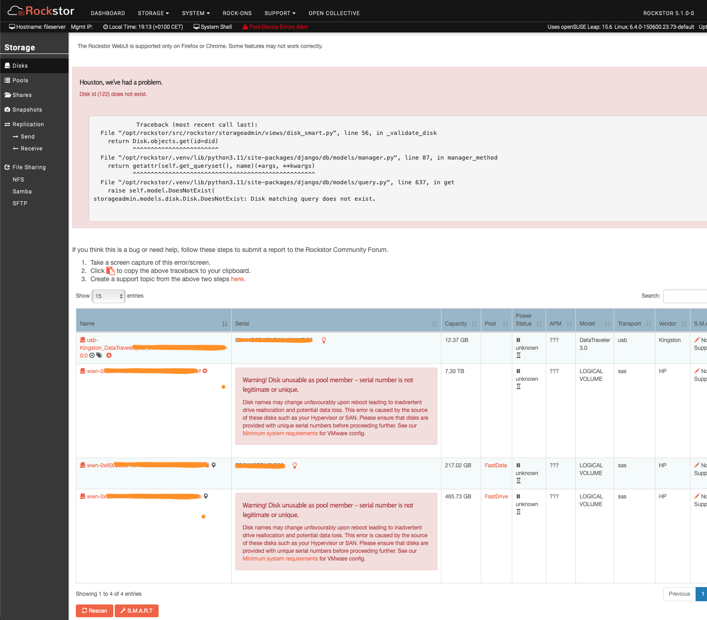This screenshot has width=707, height=620.
Task: Click the lightbulb icon beside Kingston disk serial
Action: (x=324, y=340)
